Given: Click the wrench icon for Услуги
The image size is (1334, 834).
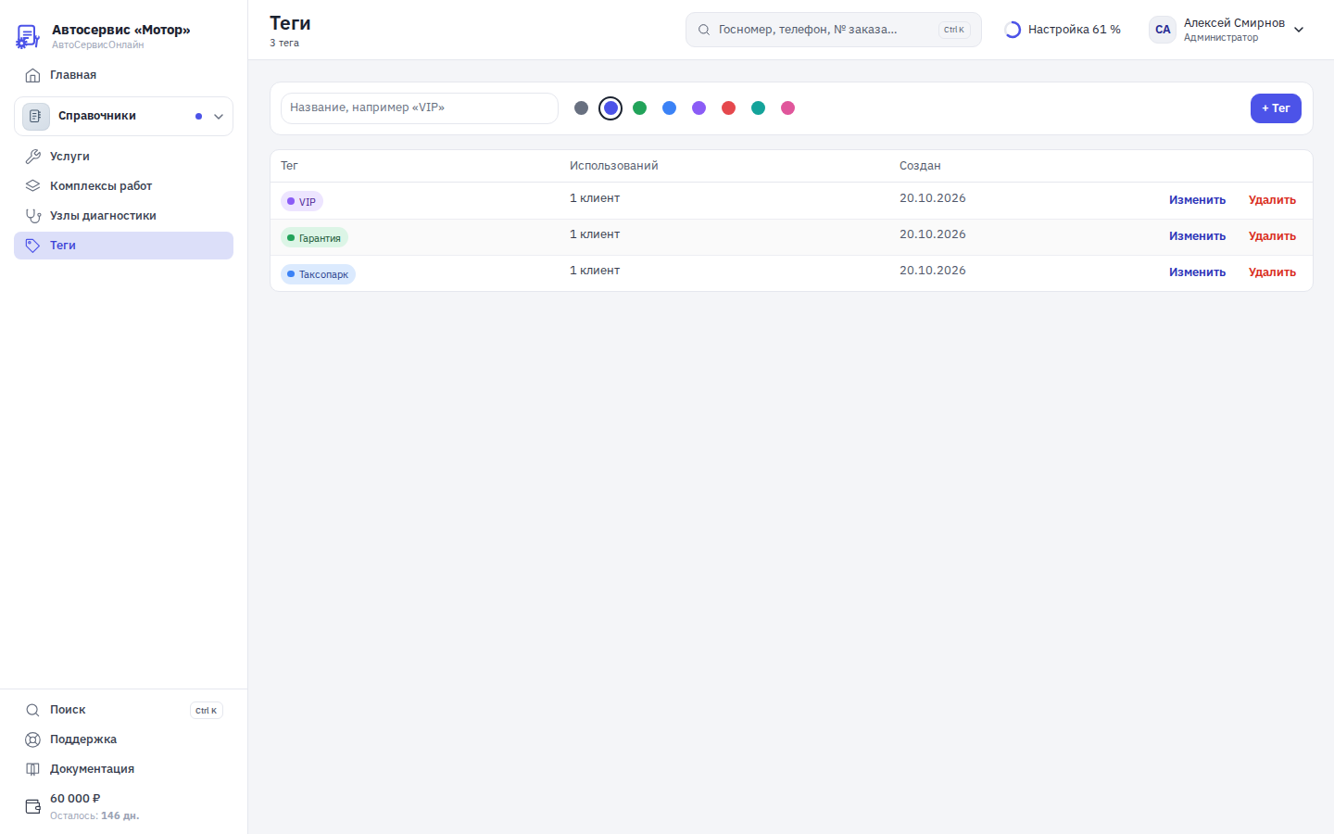Looking at the screenshot, I should click(33, 157).
